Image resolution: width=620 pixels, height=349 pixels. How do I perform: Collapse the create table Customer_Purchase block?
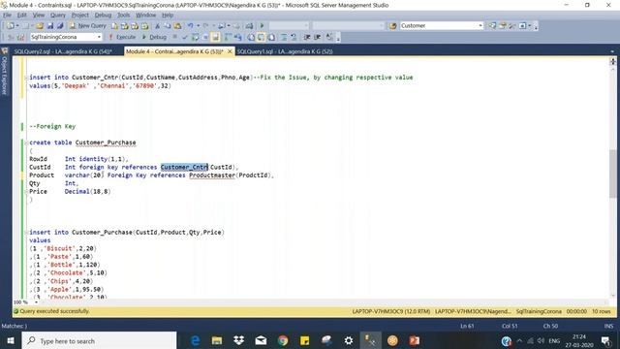click(26, 143)
